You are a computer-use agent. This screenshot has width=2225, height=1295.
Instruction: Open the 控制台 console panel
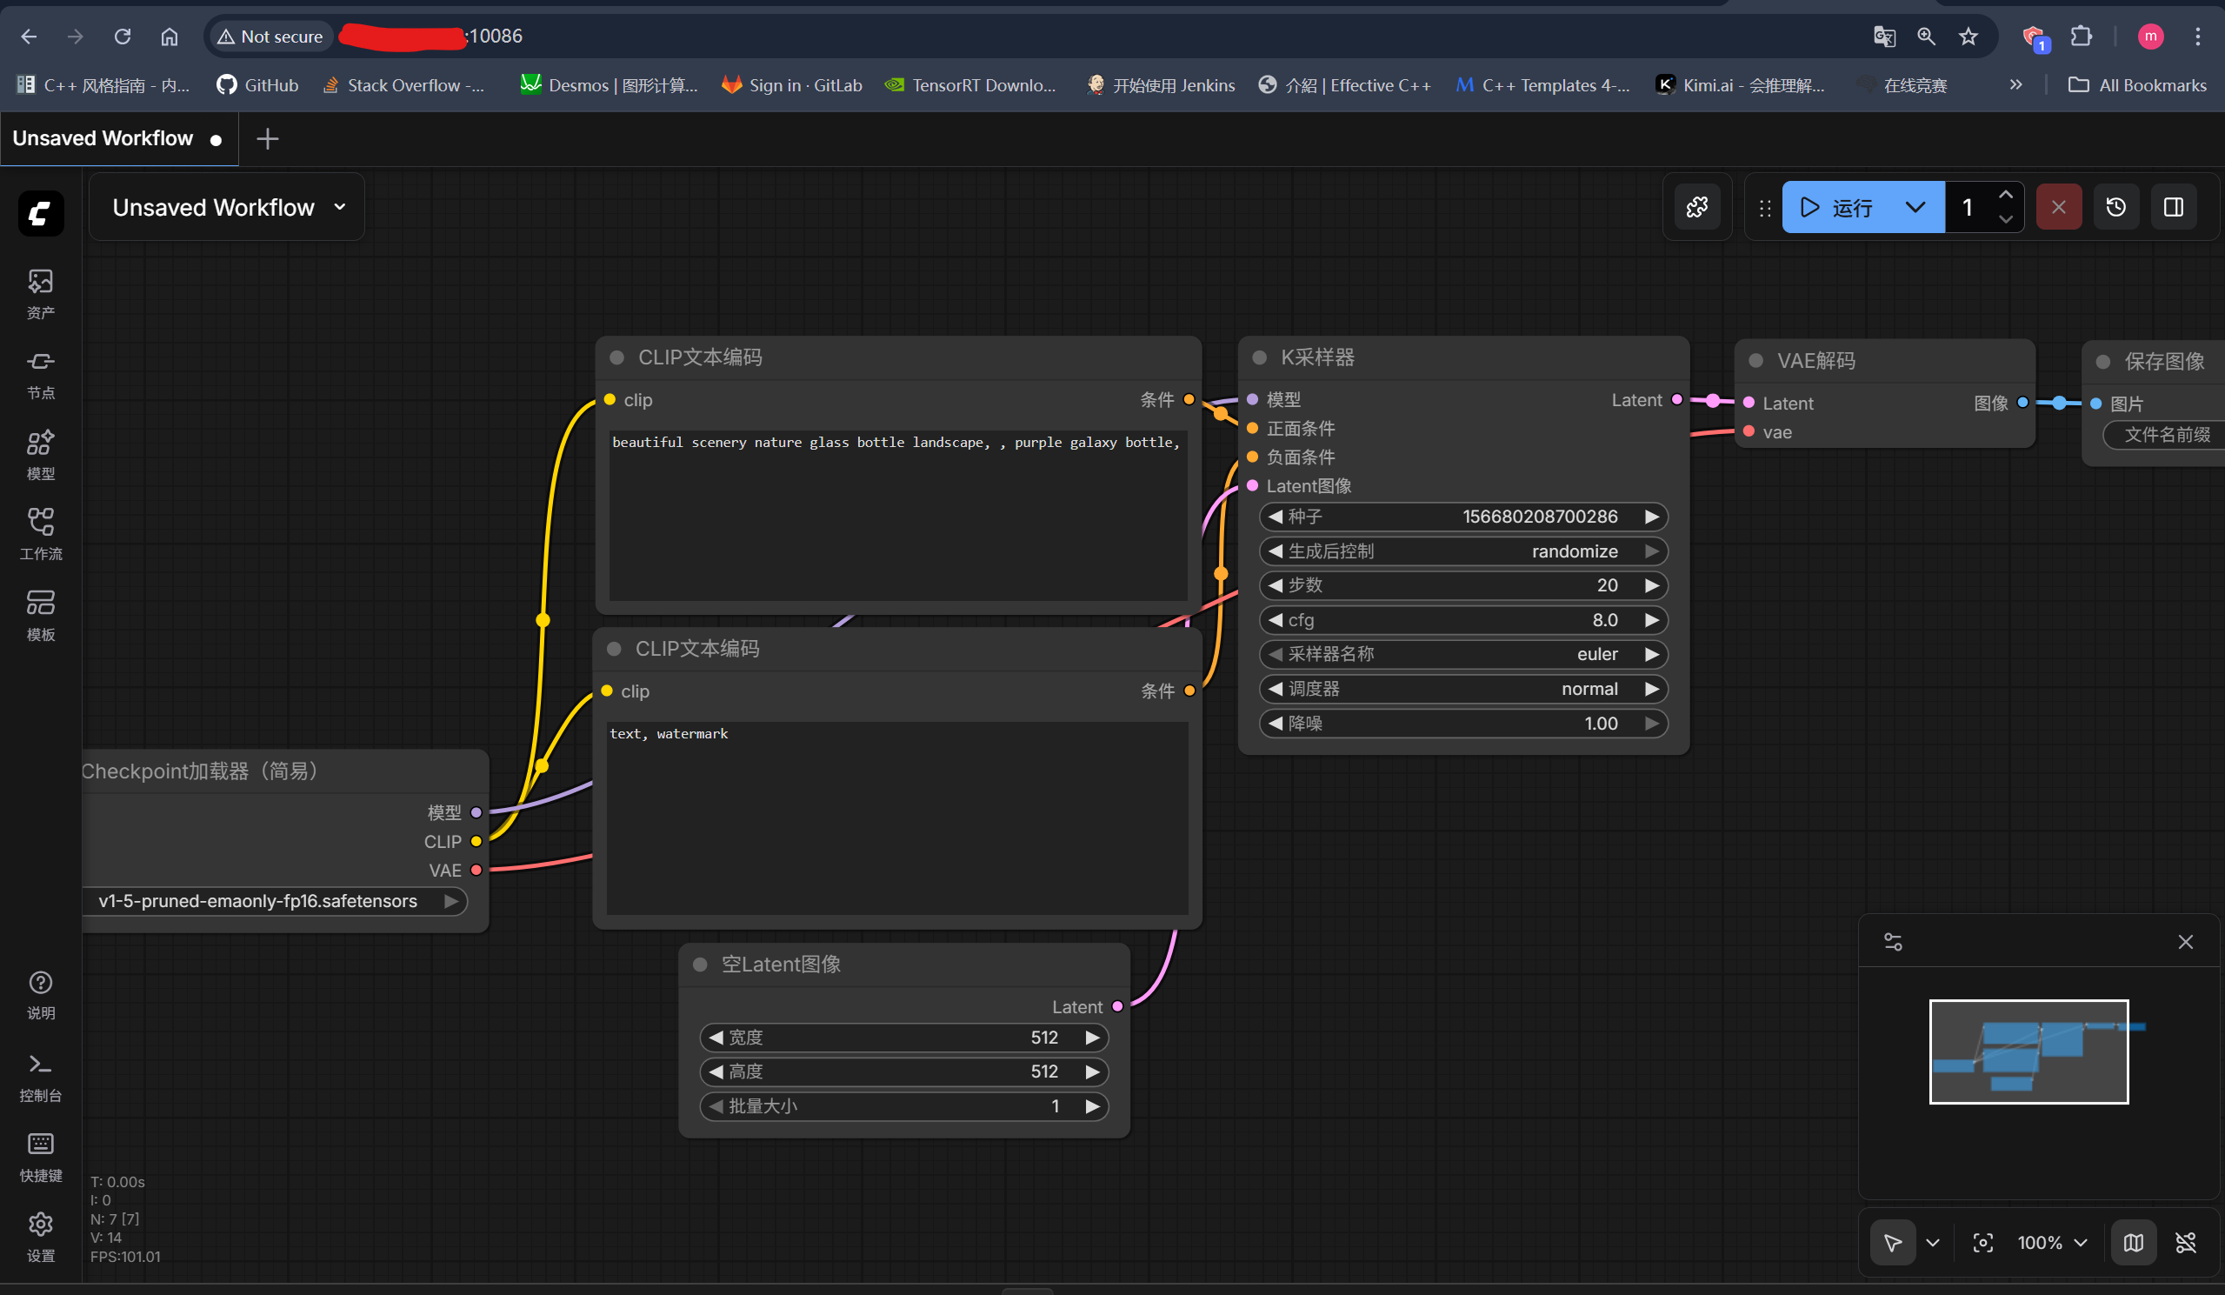41,1077
